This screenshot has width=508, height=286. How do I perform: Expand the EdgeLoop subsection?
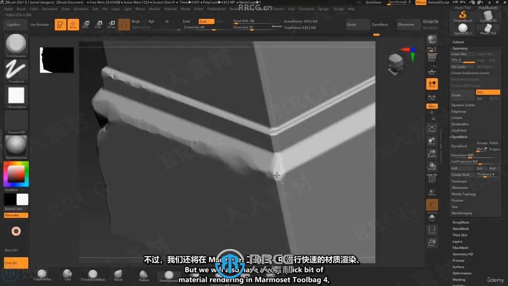pyautogui.click(x=459, y=112)
